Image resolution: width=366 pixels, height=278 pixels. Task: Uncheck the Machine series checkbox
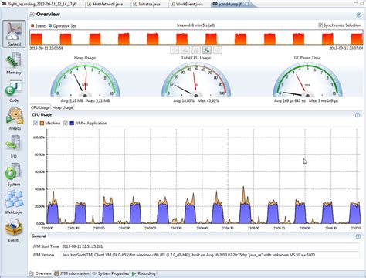[x=36, y=124]
